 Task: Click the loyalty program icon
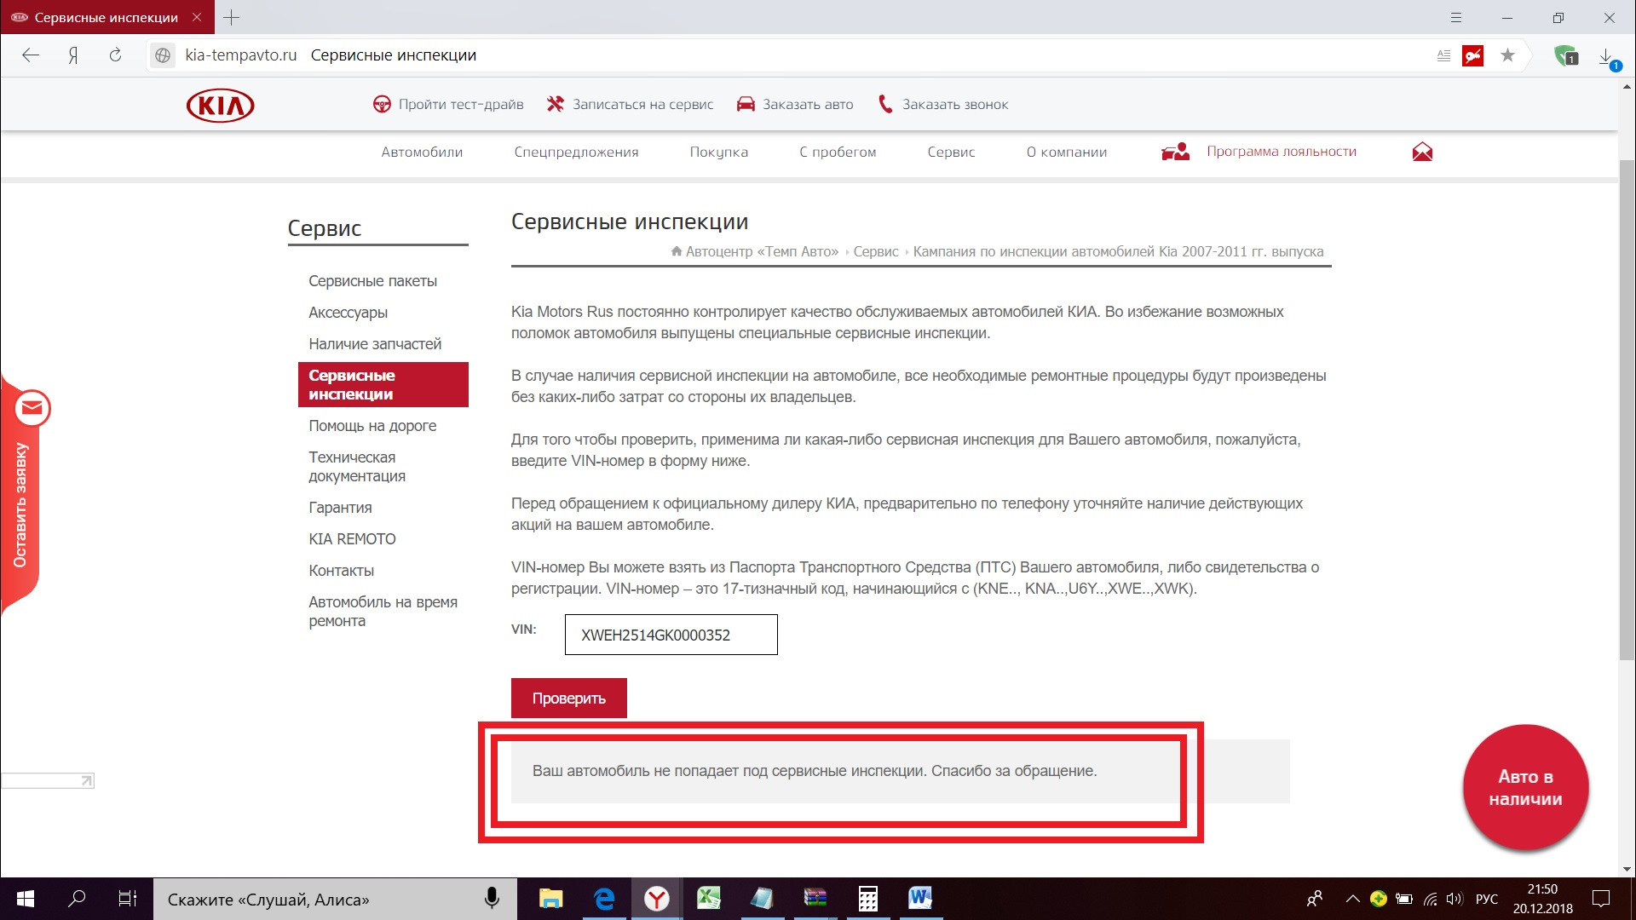(1175, 152)
